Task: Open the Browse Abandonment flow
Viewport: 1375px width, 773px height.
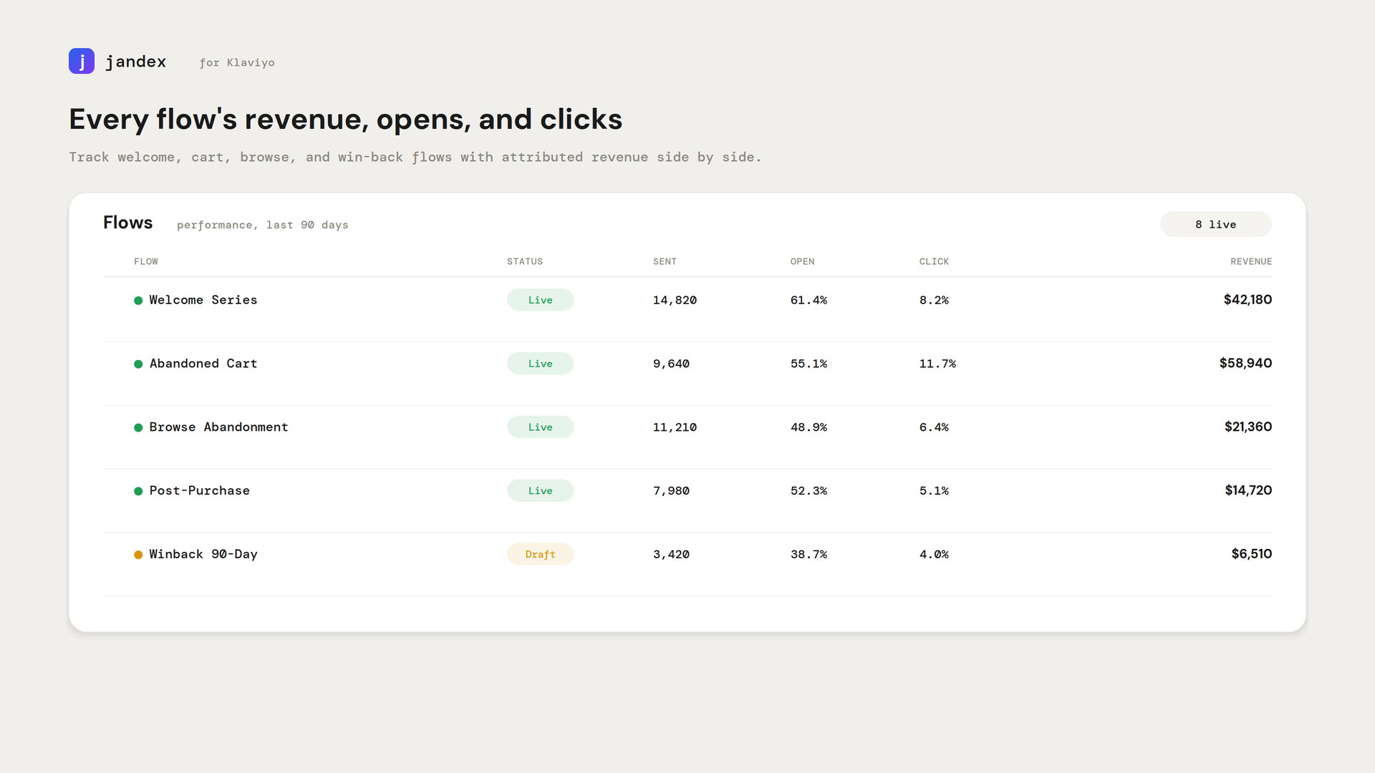Action: 218,427
